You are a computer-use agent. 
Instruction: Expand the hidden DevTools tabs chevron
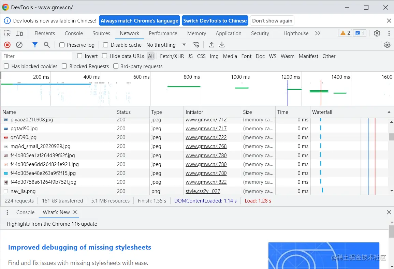pos(318,33)
